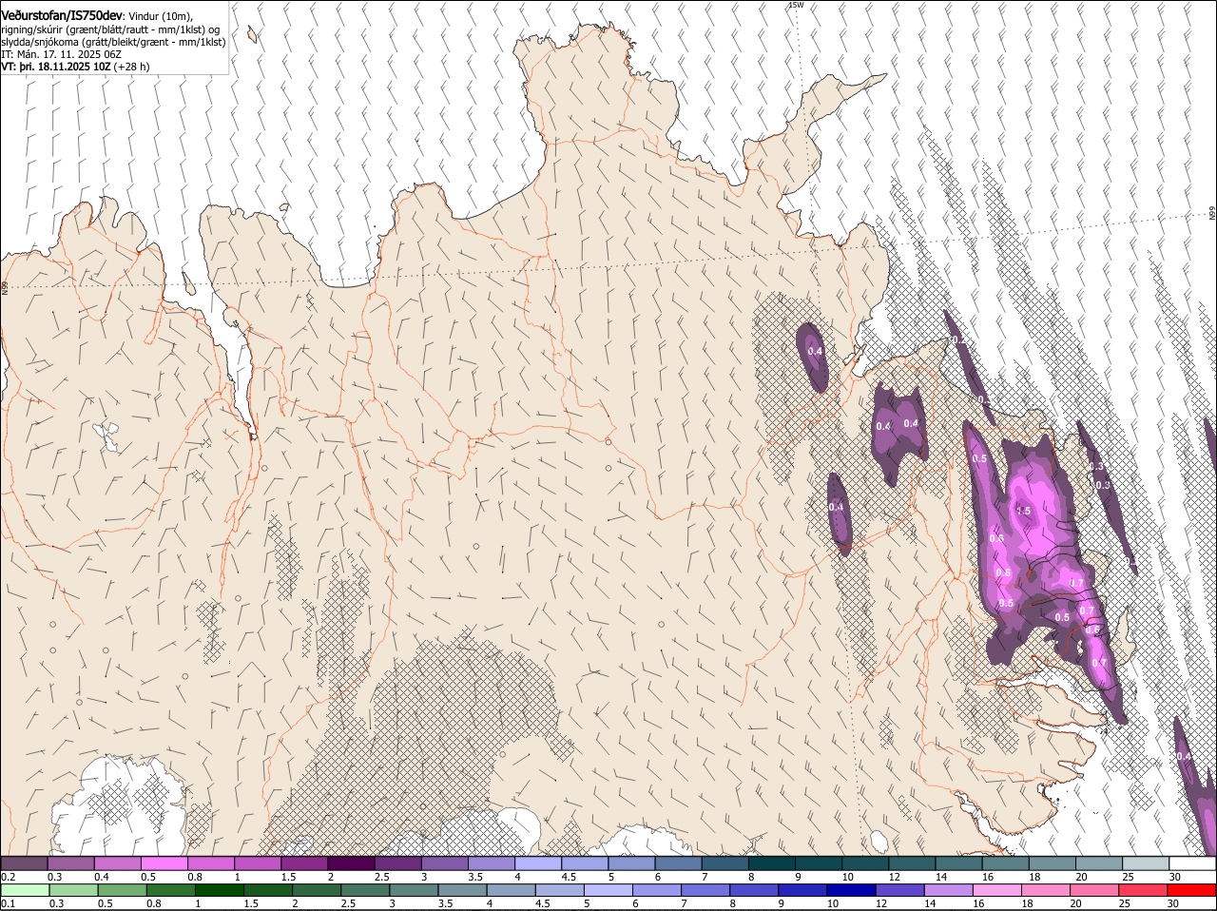Click the 'N99' label on left edge

point(5,287)
